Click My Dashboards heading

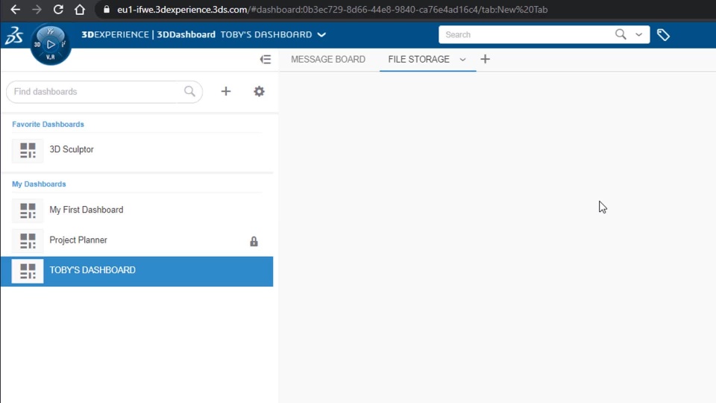point(39,184)
